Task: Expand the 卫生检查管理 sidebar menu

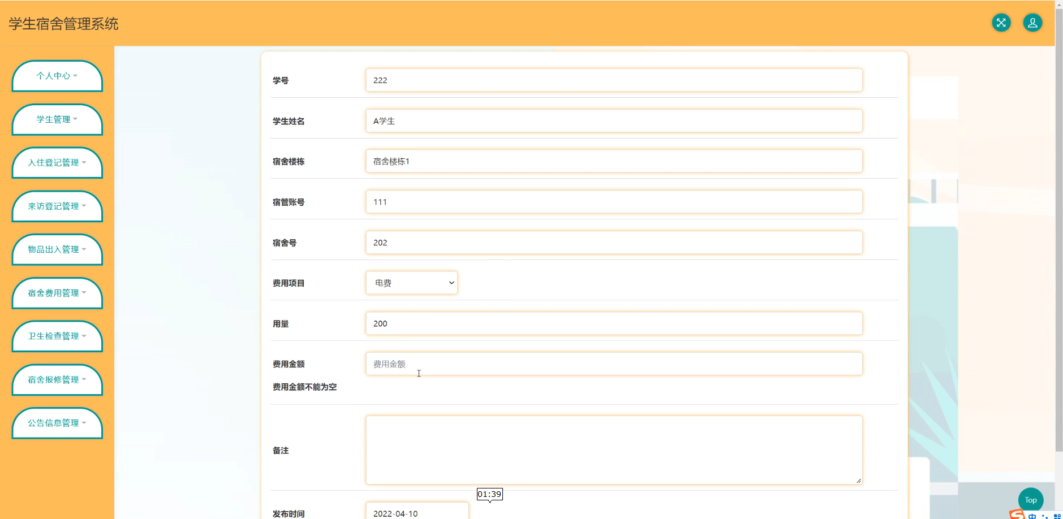Action: click(x=57, y=336)
